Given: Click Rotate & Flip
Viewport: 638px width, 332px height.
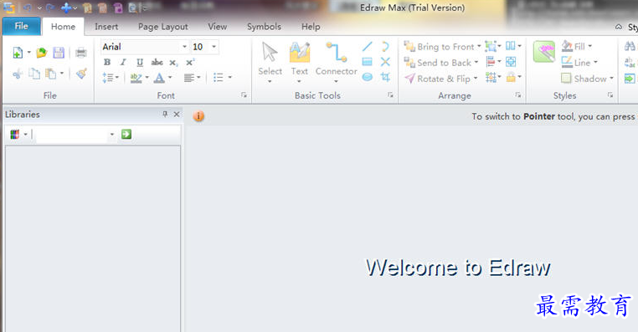Looking at the screenshot, I should point(441,79).
